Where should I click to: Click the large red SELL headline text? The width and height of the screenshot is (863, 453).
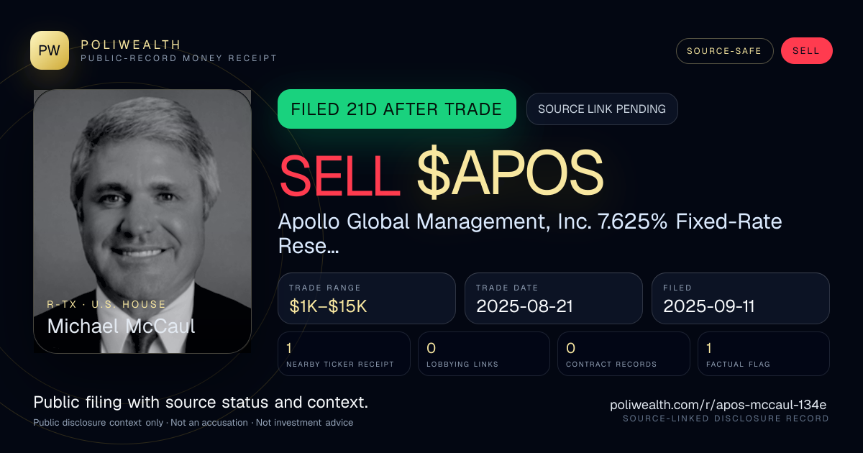pos(340,174)
